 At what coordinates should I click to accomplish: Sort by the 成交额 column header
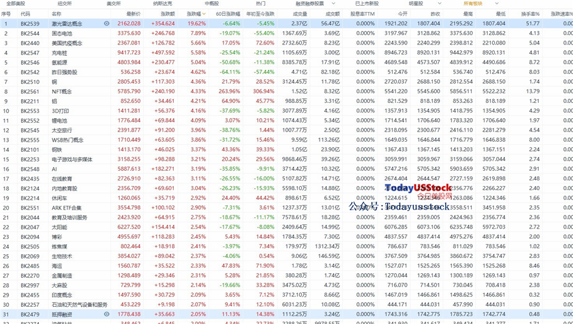[x=332, y=14]
